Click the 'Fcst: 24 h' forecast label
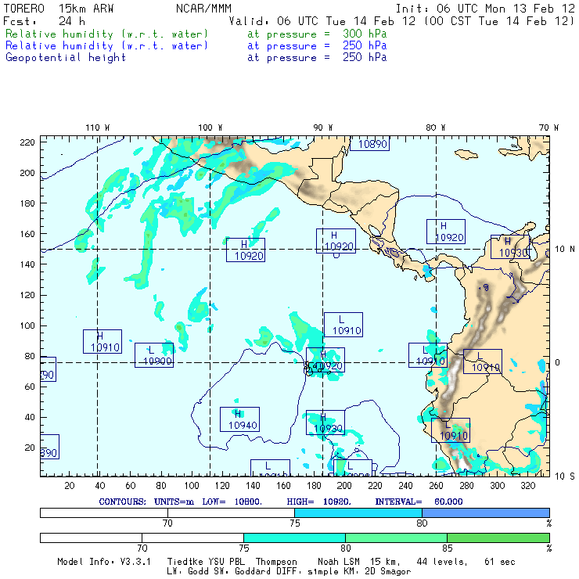 [x=45, y=21]
